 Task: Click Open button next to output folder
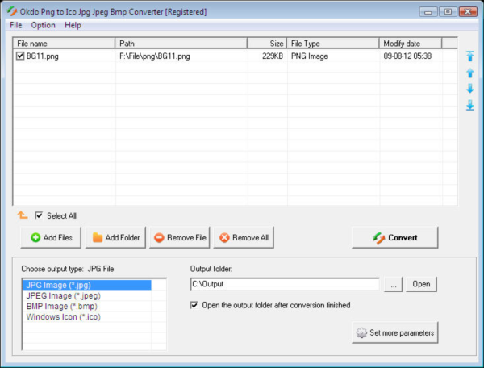[421, 284]
